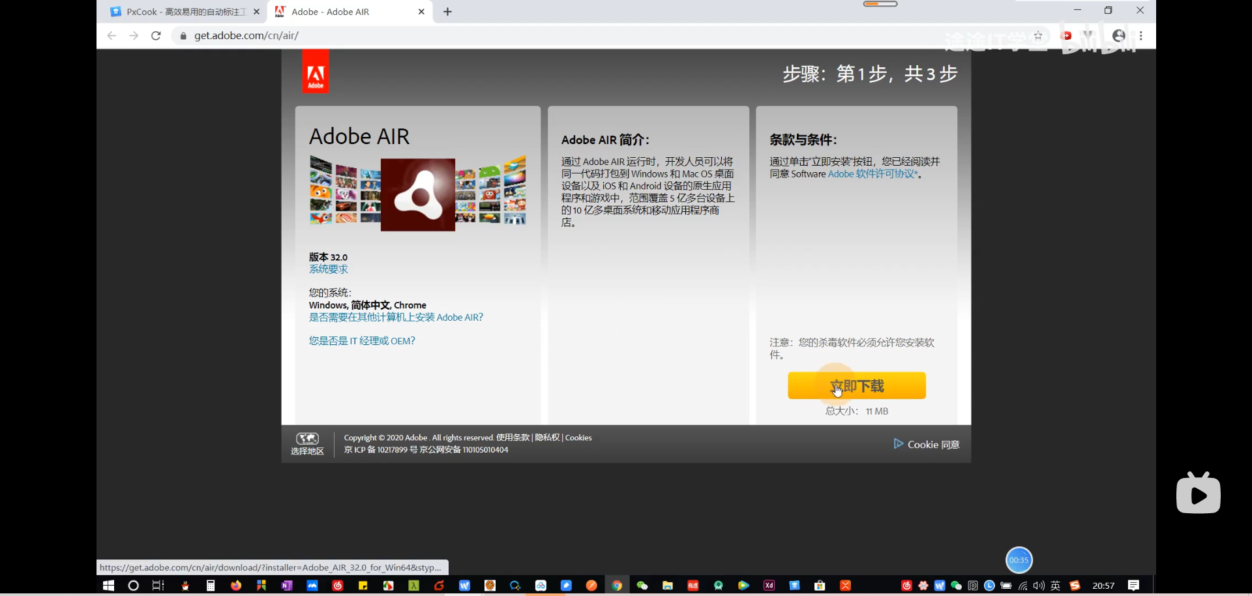This screenshot has height=596, width=1252.
Task: Reload the current page
Action: tap(156, 36)
